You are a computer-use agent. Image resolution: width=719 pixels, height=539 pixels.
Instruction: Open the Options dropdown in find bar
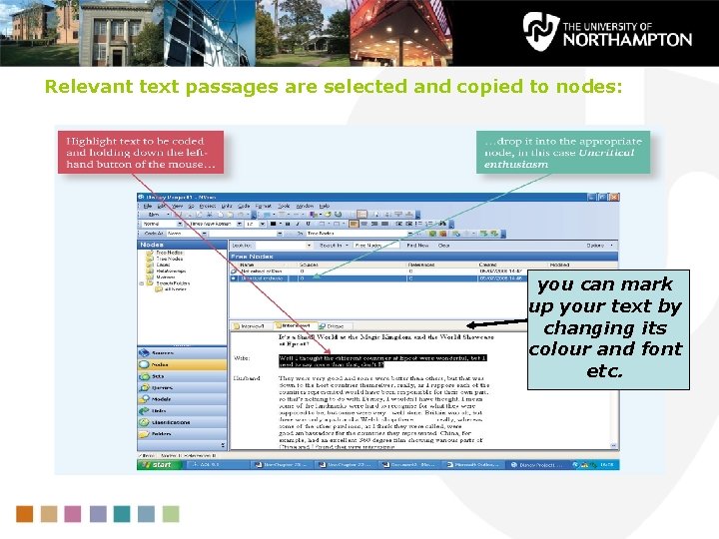pos(600,246)
